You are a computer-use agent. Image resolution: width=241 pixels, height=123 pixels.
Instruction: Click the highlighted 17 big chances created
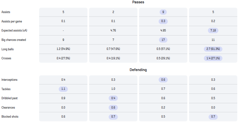click(x=163, y=40)
